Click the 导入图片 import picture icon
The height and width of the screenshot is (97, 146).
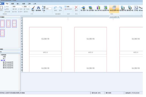[x=83, y=9]
